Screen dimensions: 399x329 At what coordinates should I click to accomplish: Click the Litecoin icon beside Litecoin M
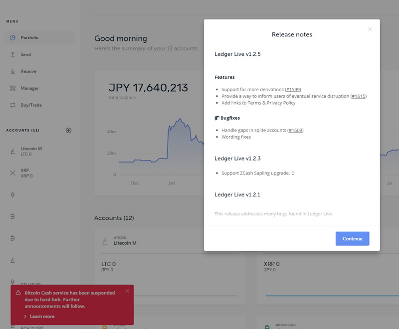pos(13,152)
